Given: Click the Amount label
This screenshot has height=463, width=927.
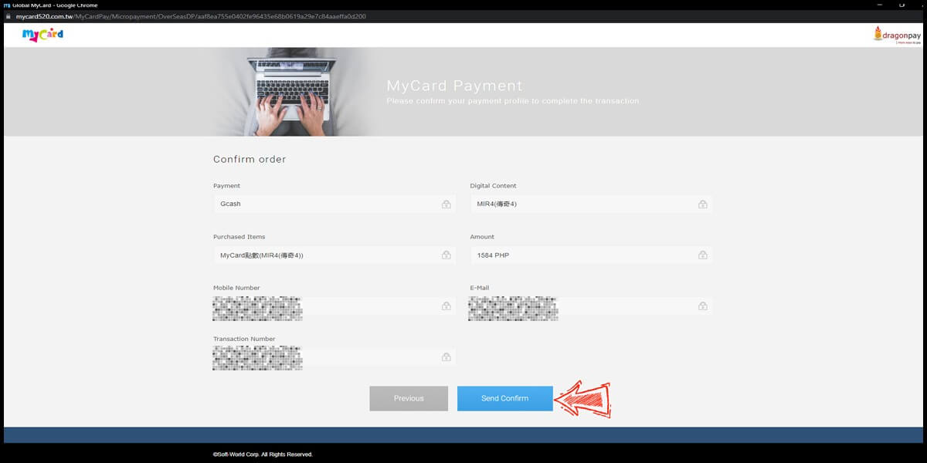Looking at the screenshot, I should (482, 237).
